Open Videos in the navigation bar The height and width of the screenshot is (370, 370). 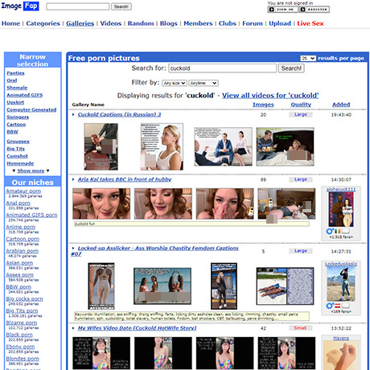[111, 23]
